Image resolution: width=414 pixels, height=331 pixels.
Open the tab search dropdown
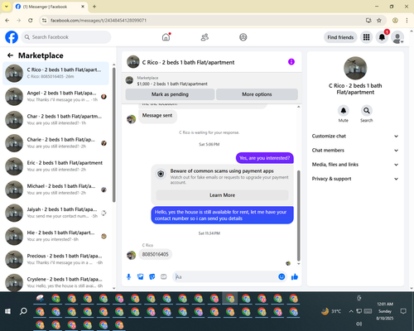[7, 7]
